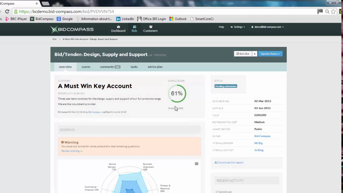Viewport: 343px width, 193px height.
Task: Select the comments tab
Action: 110,67
